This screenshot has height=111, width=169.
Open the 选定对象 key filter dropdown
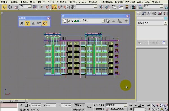pyautogui.click(x=116, y=105)
